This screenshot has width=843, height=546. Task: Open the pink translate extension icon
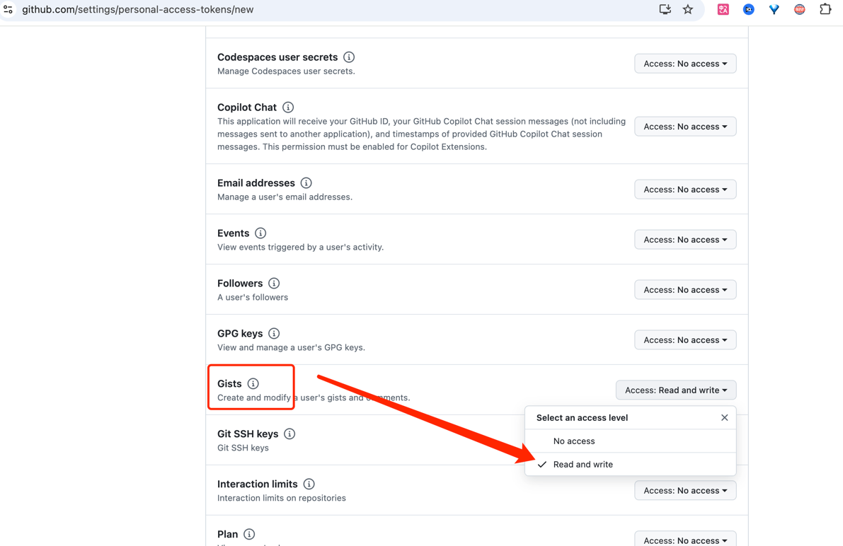(723, 9)
